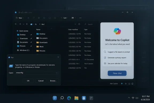Click the copy icon in Explorer toolbar
154x103 pixels.
(34, 18)
